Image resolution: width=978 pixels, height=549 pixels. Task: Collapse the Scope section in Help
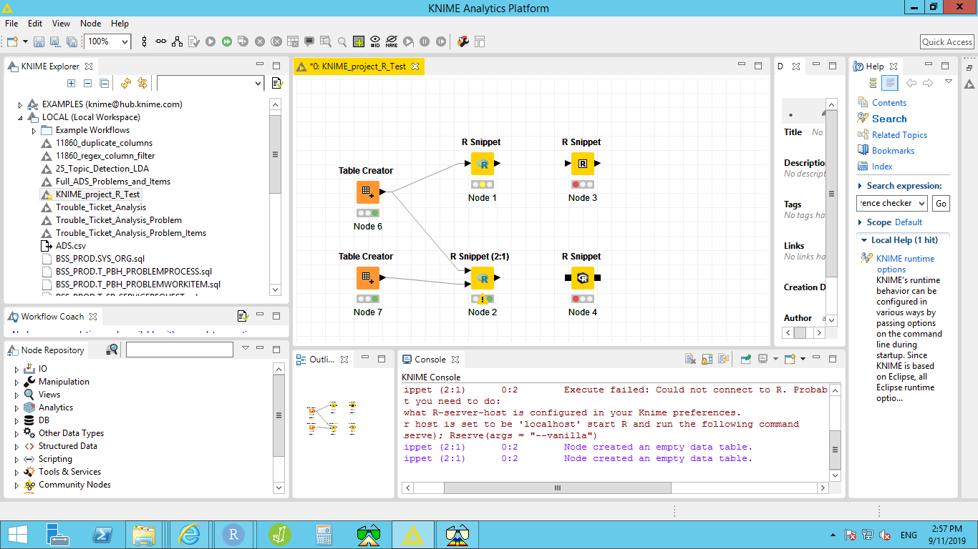[861, 222]
